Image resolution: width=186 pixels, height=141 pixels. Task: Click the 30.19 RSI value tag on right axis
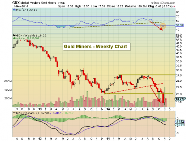tap(179, 25)
